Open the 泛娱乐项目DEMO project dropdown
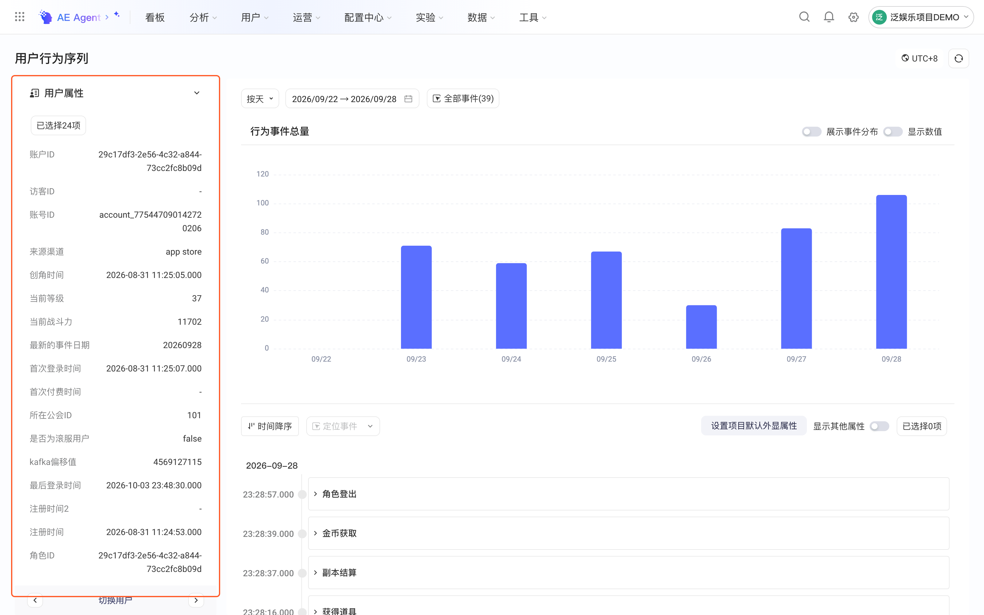Image resolution: width=984 pixels, height=615 pixels. (x=921, y=17)
